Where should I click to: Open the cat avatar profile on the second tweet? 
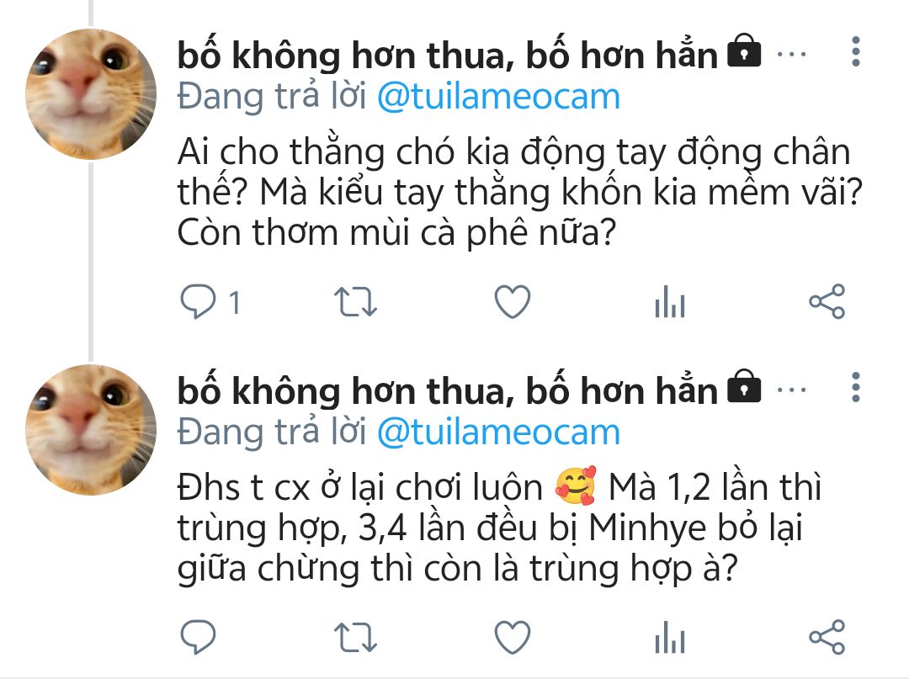click(x=91, y=430)
